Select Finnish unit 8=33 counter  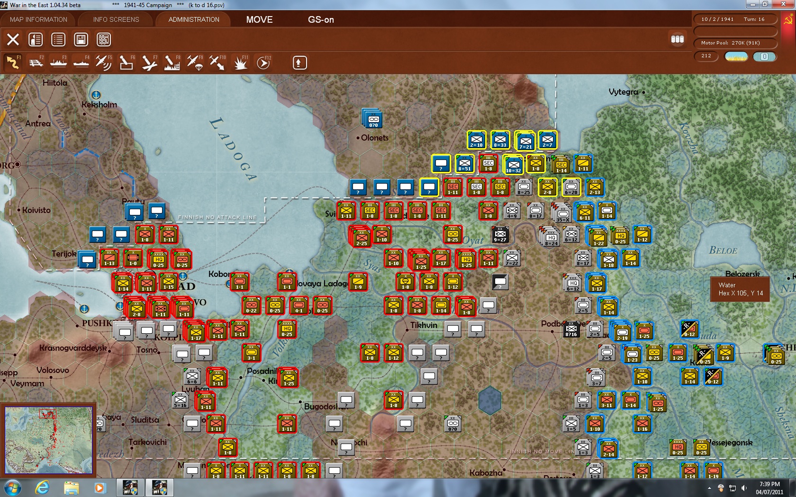(x=500, y=140)
